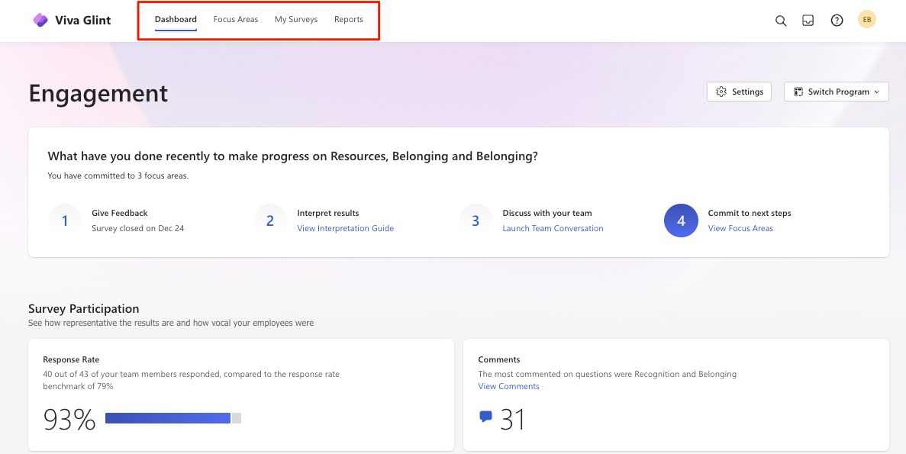
Task: Click the comments speech bubble icon
Action: click(x=485, y=417)
